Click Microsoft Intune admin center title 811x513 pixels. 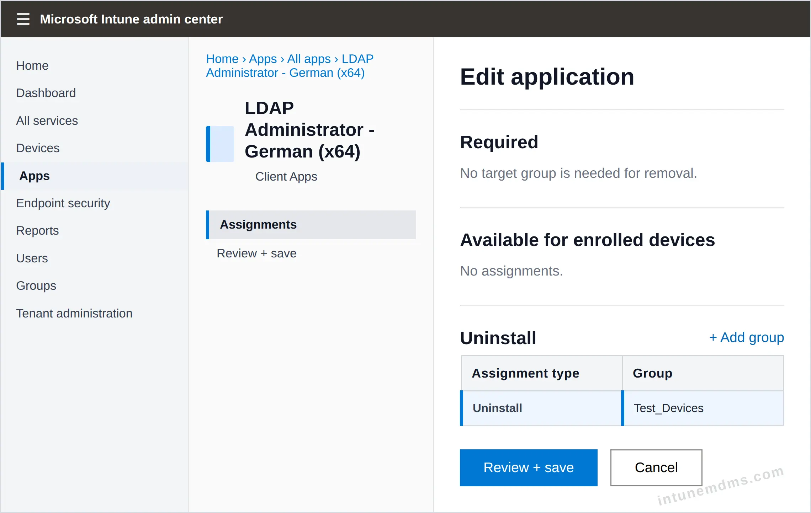[131, 19]
